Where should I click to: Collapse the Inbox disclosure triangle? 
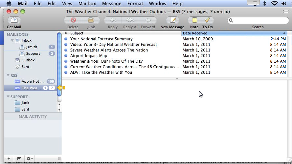pos(12,41)
